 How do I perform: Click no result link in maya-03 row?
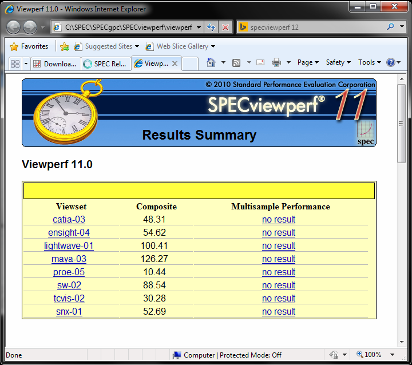(x=279, y=259)
